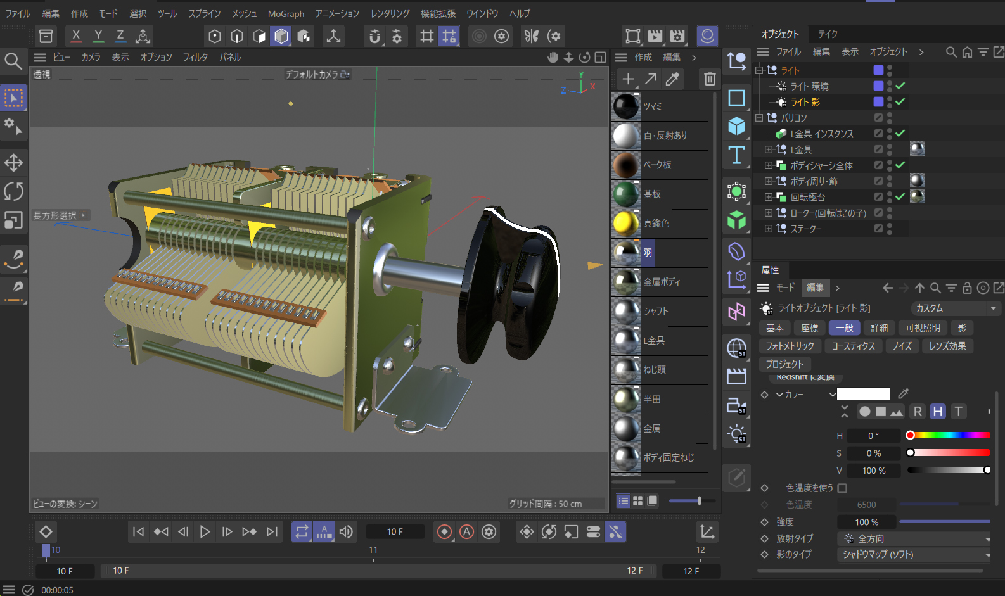Click the Cube primitive icon
The width and height of the screenshot is (1005, 596).
[736, 126]
